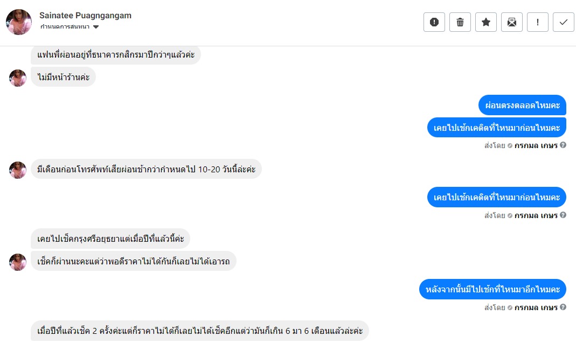This screenshot has height=343, width=576.
Task: Click help icon under the last blue message
Action: tap(563, 307)
